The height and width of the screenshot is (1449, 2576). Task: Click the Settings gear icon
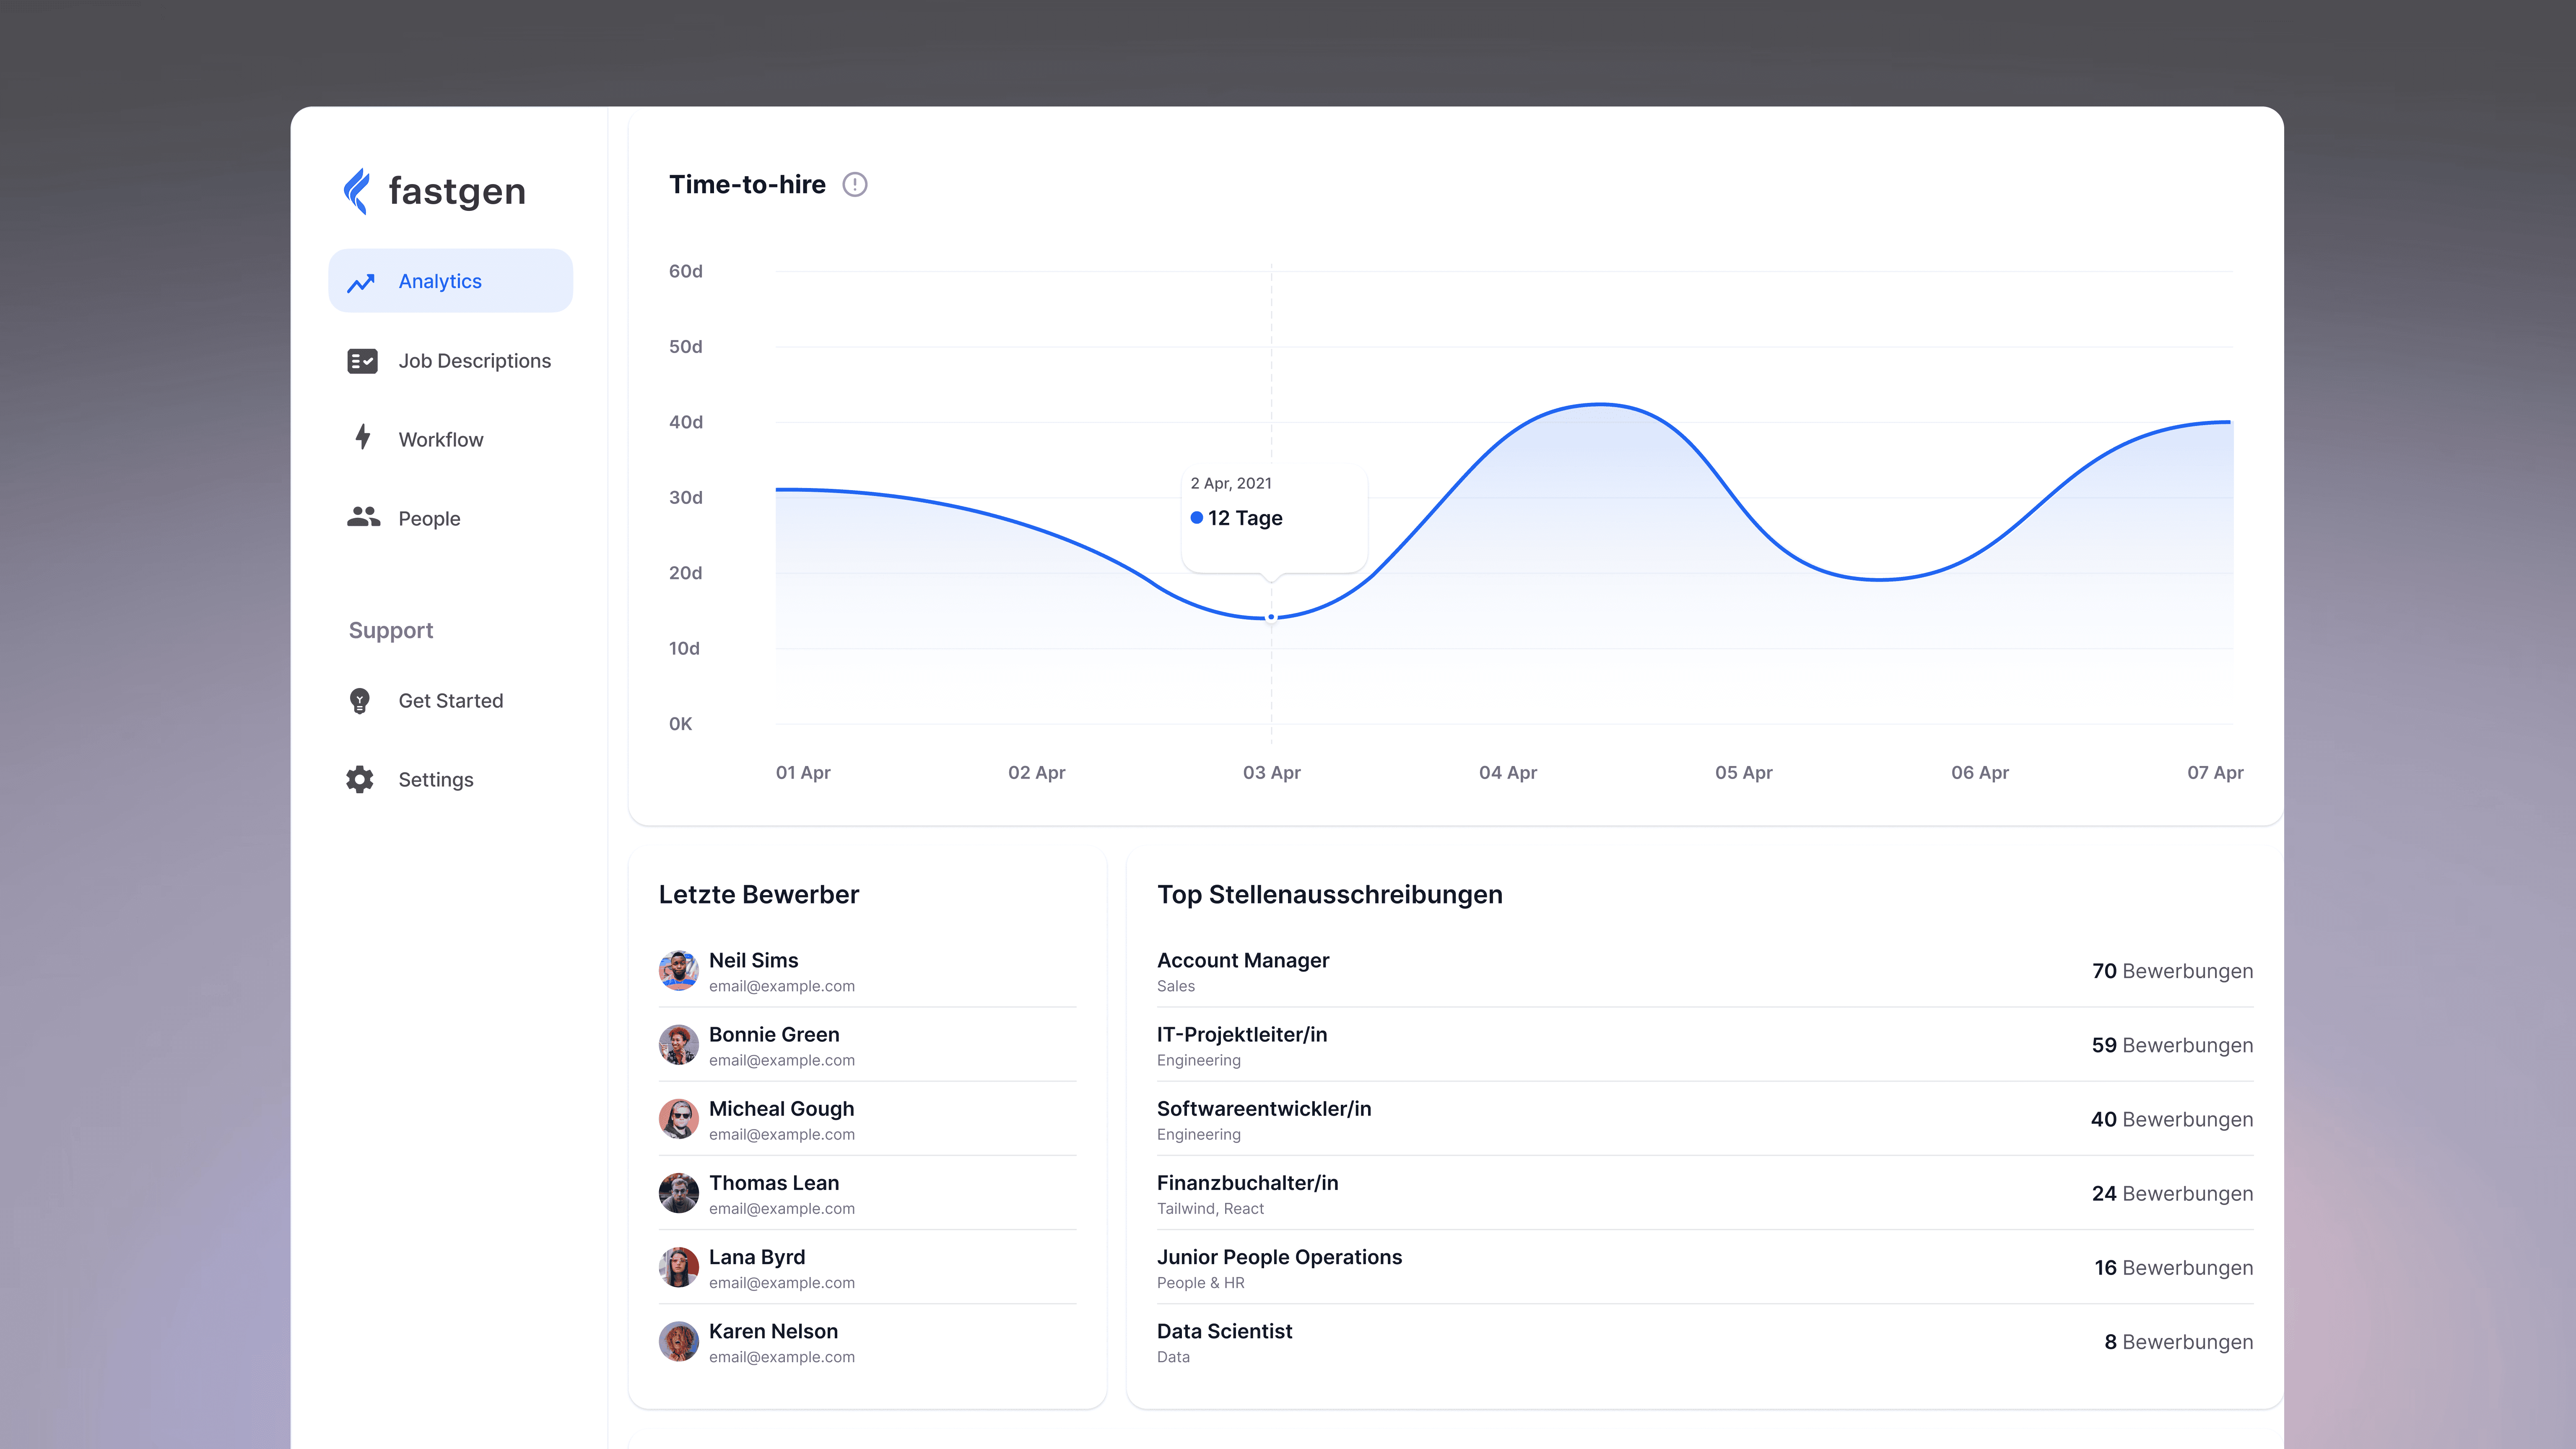[360, 780]
